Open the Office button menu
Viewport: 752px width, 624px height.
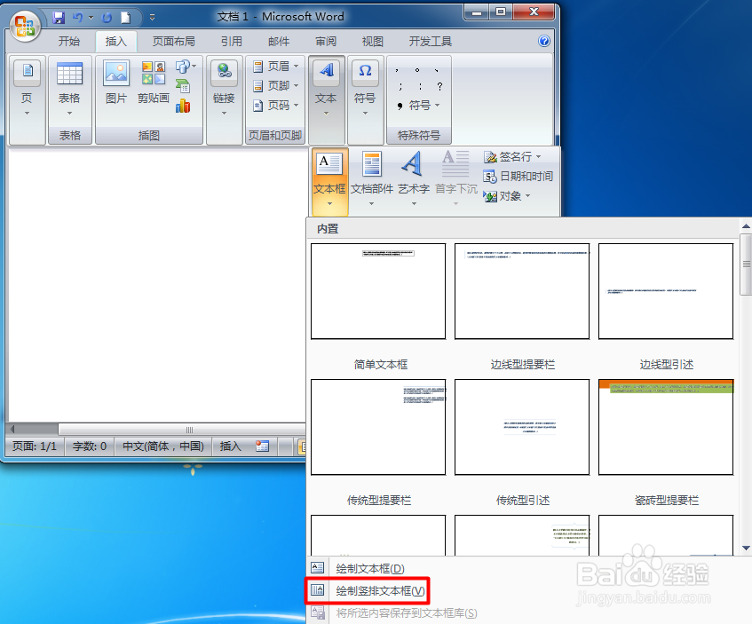tap(25, 25)
